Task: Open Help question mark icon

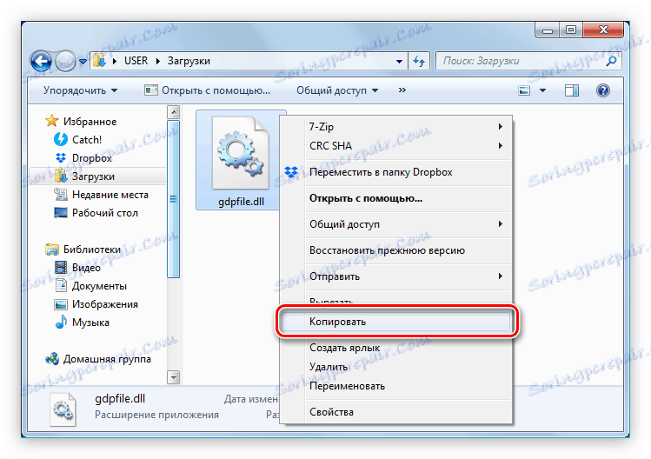Action: click(x=603, y=90)
